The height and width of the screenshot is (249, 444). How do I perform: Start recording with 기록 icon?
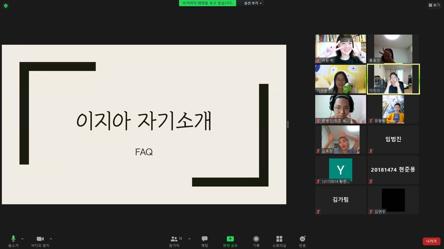tap(256, 239)
